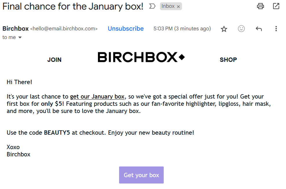Select the email subject line

(72, 6)
